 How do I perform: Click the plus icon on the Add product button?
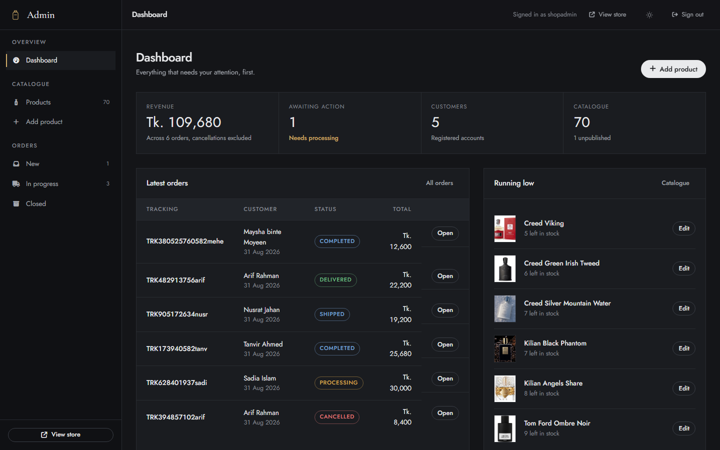tap(652, 68)
